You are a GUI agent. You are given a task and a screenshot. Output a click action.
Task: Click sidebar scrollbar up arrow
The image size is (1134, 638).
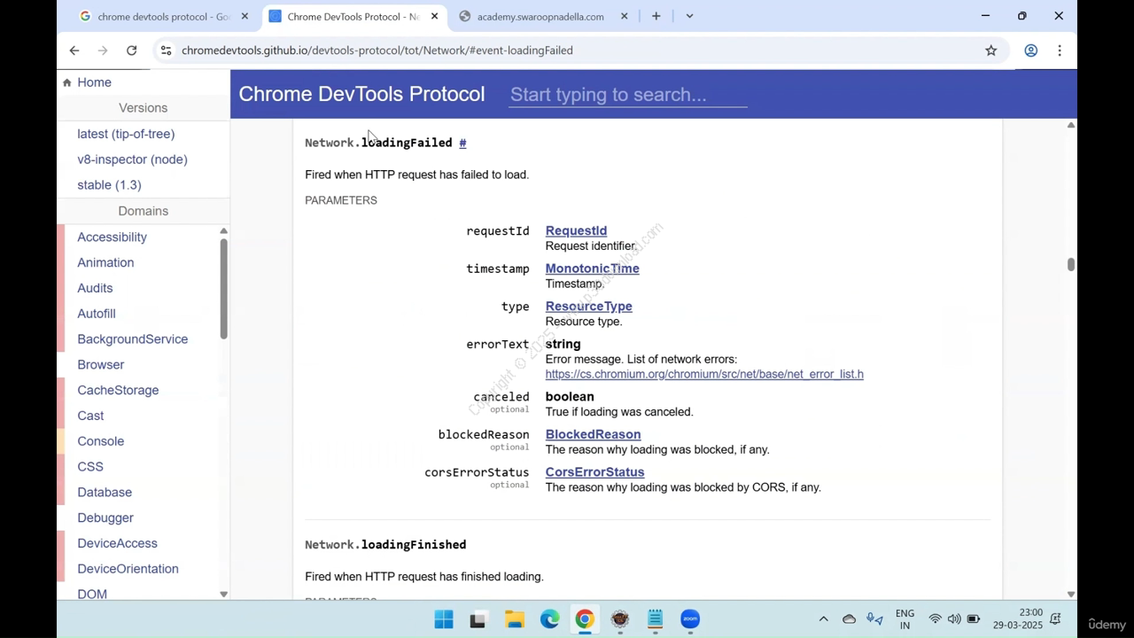[223, 231]
